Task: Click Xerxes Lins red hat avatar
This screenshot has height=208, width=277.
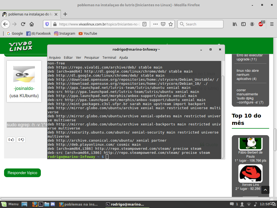Action: [250, 174]
